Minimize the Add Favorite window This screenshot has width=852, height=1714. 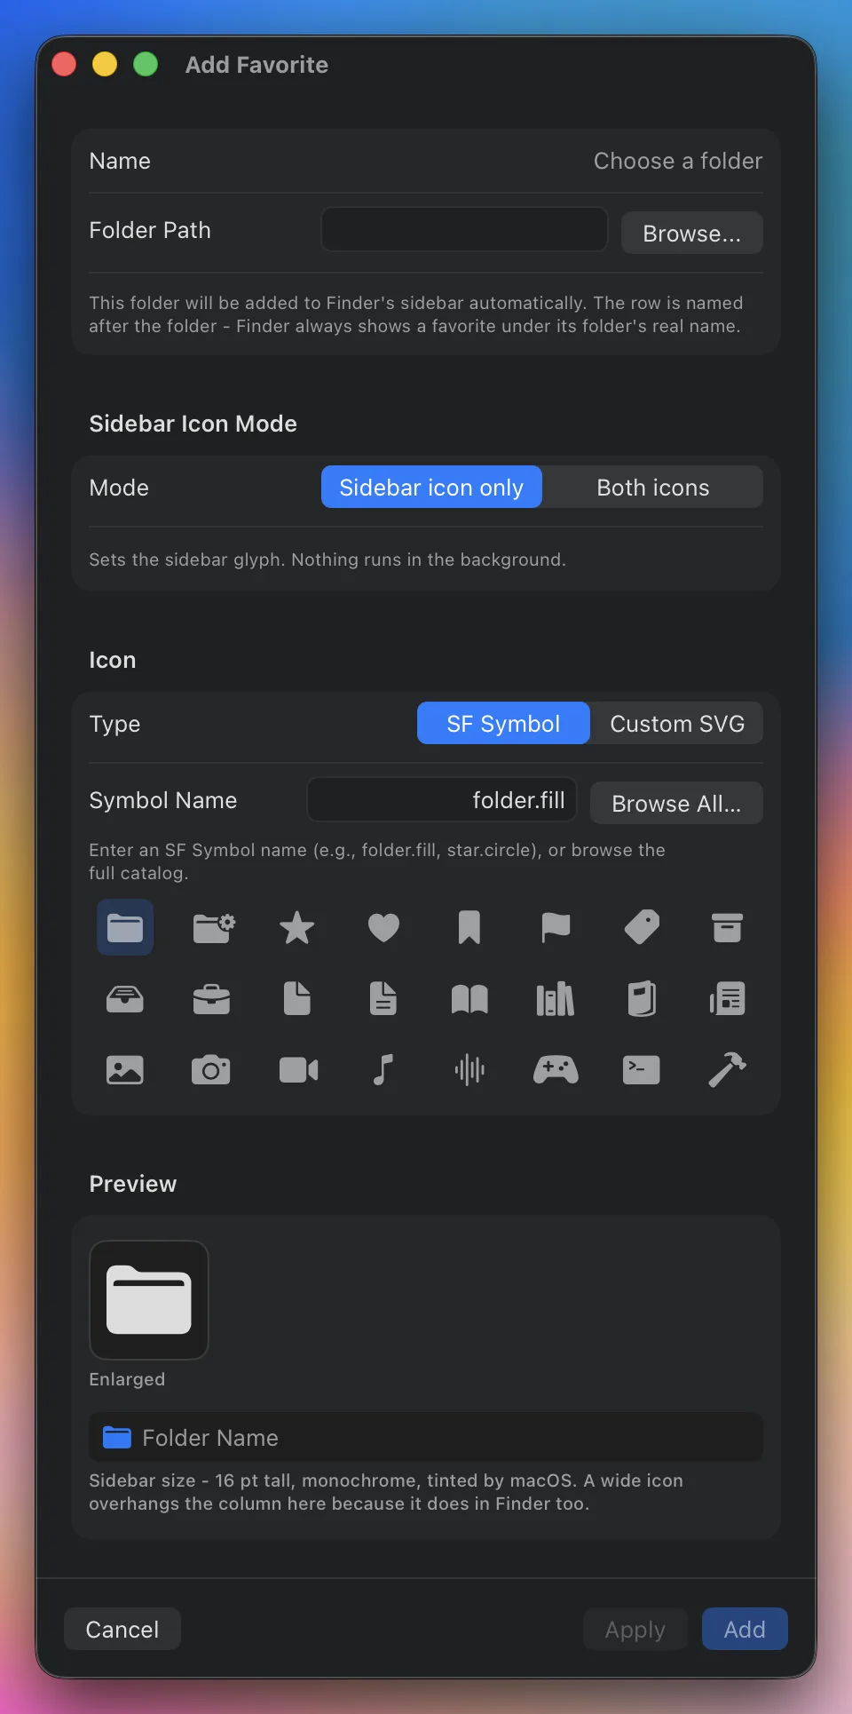(105, 64)
